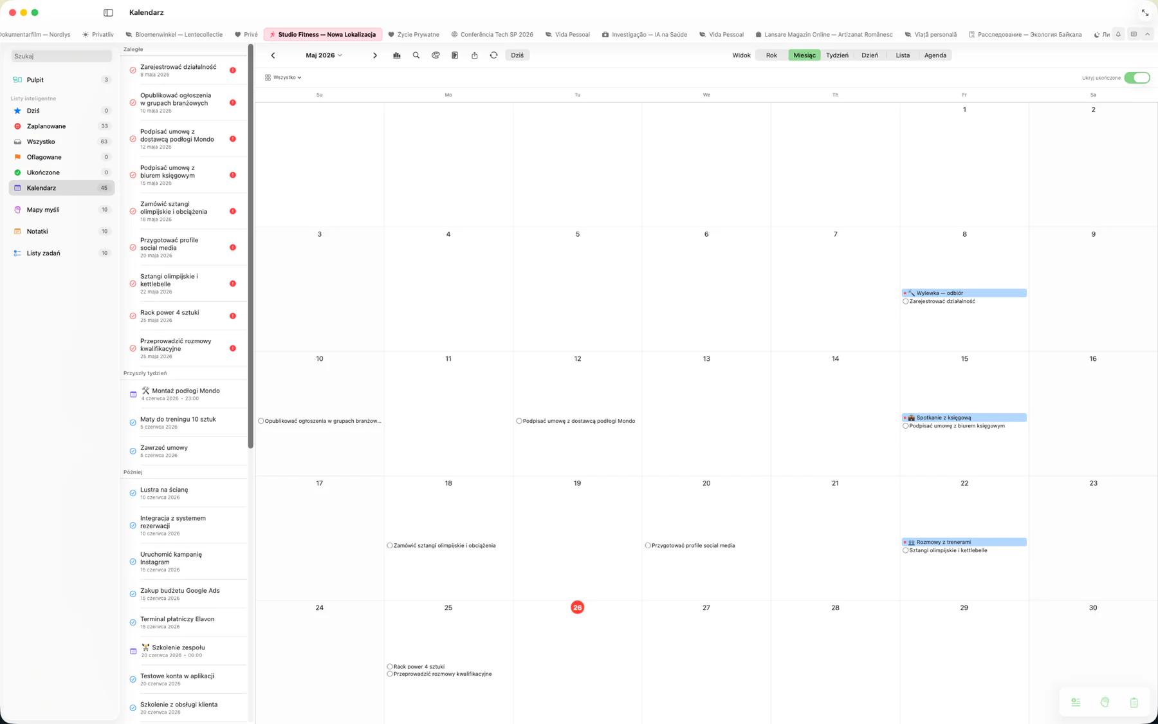This screenshot has width=1158, height=724.
Task: Check Opublikować ogłoszenia circle on May 10
Action: coord(261,421)
